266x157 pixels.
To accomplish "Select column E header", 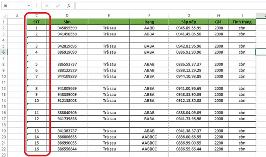I will (x=109, y=16).
